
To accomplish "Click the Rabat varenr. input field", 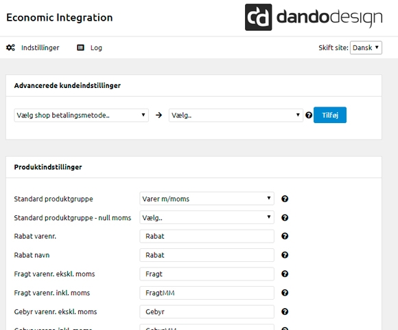I will (207, 236).
